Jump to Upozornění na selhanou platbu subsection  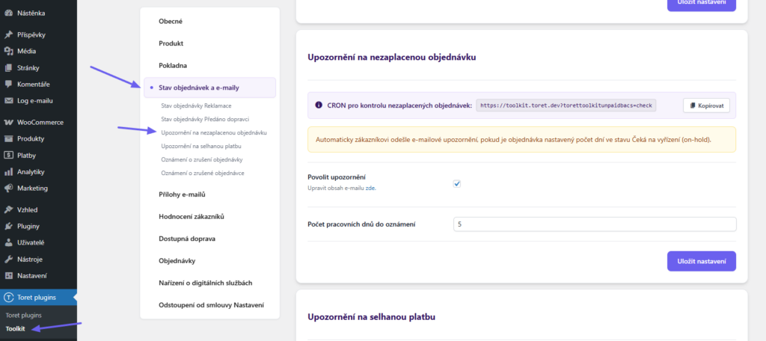click(202, 146)
